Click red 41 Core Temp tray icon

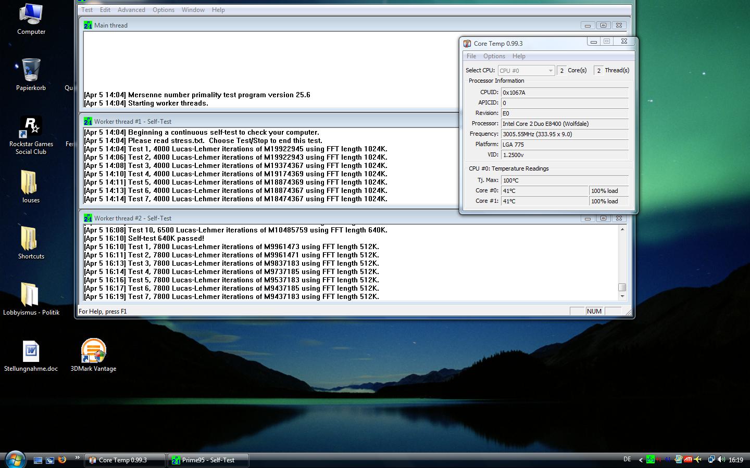tap(659, 460)
